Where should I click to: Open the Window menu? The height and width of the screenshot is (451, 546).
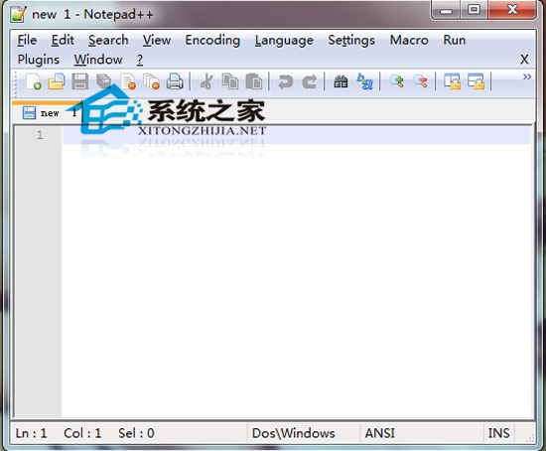point(98,60)
